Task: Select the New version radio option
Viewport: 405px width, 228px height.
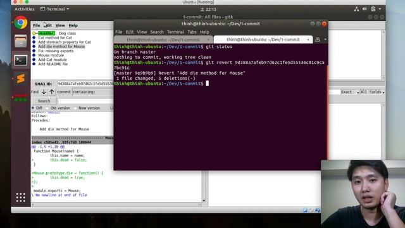Action: 75,108
